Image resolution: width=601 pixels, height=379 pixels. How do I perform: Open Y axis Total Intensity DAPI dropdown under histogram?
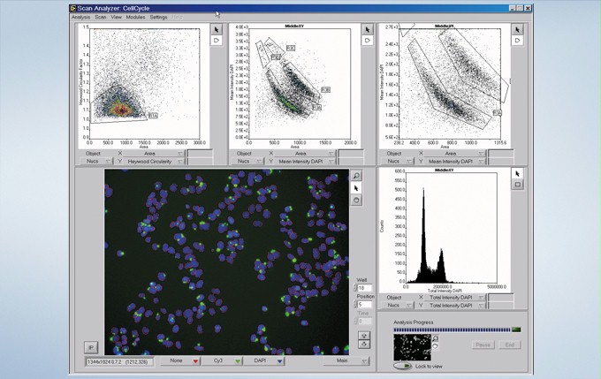[x=455, y=306]
